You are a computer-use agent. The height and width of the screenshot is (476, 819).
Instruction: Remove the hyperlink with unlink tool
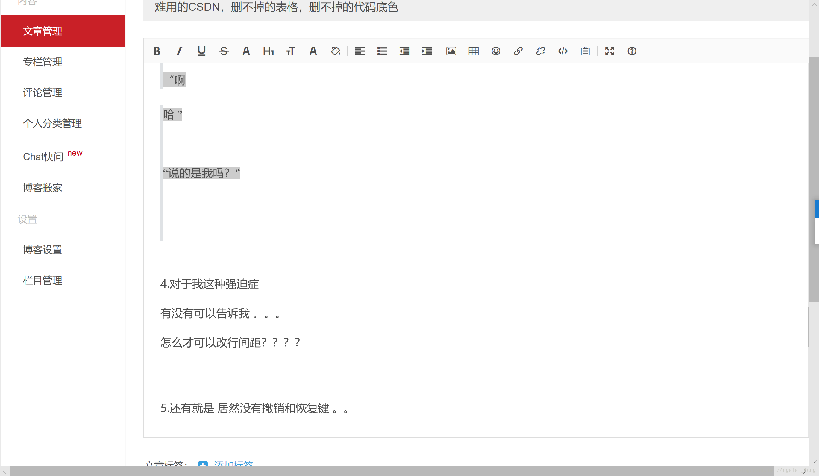[x=541, y=51]
